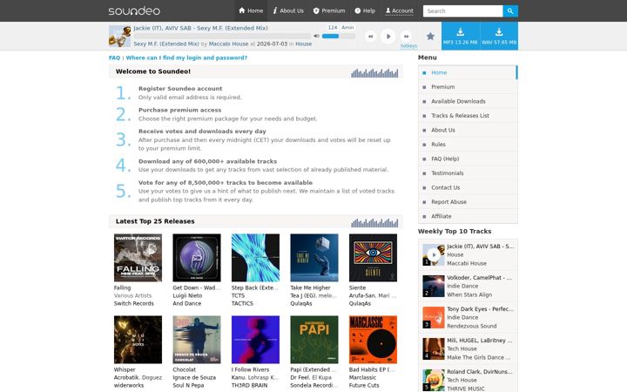Open the Step Back release cover
Image resolution: width=627 pixels, height=392 pixels.
[255, 258]
